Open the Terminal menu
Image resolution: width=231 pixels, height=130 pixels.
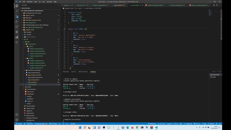(x=49, y=2)
